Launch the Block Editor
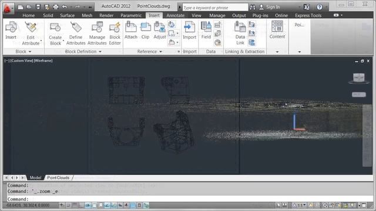Viewport: 376px width, 211px height. [115, 33]
